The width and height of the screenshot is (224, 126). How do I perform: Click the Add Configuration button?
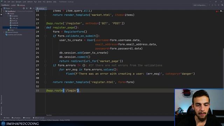200,5
